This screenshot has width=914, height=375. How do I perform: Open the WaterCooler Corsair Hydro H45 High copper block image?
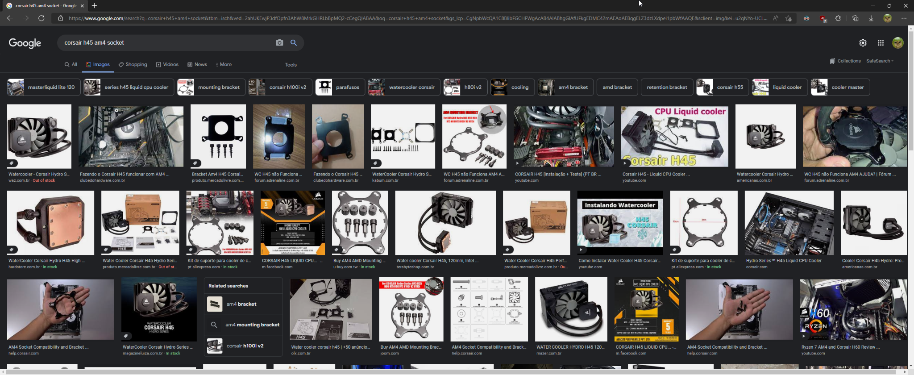tap(50, 223)
